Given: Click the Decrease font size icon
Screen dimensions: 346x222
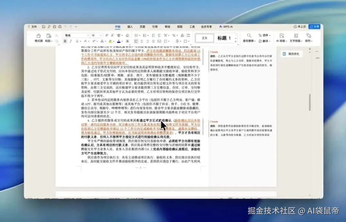Looking at the screenshot, I should [x=113, y=35].
